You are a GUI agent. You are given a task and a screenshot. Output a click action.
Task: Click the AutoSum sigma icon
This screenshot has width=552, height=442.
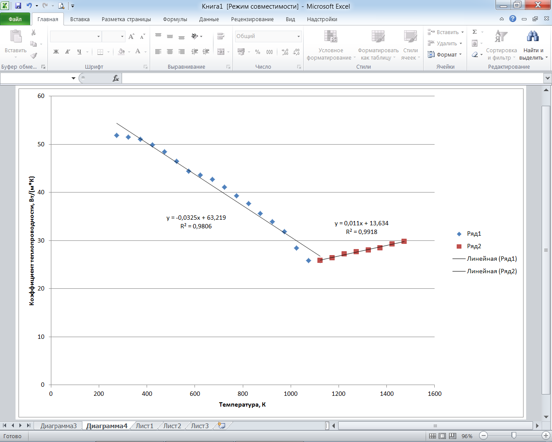[474, 32]
